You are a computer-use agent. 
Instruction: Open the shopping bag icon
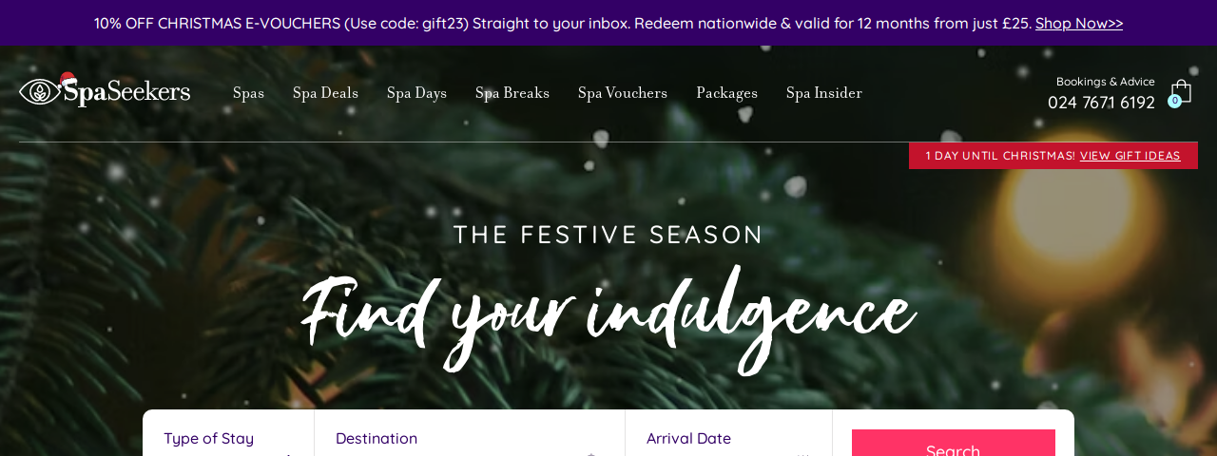tap(1181, 91)
